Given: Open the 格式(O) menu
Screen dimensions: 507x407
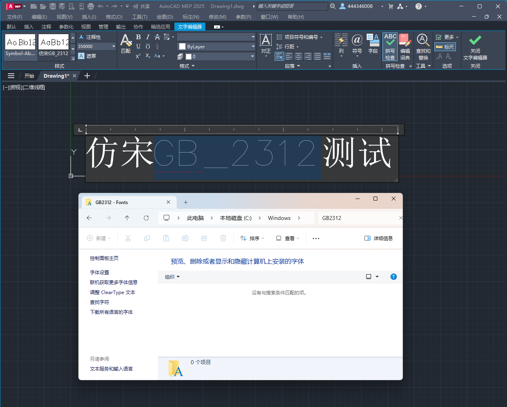Looking at the screenshot, I should pos(114,17).
